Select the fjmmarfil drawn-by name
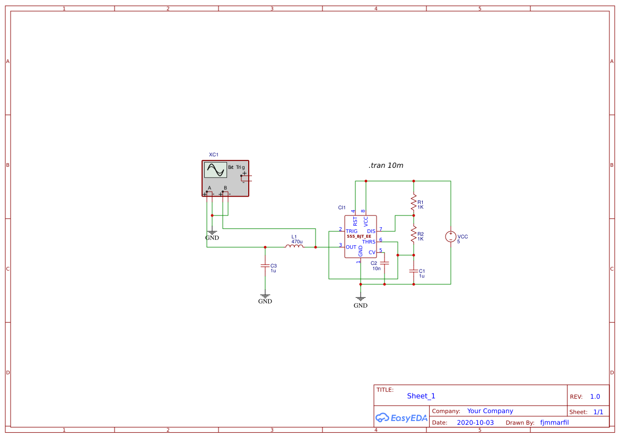 [x=554, y=422]
